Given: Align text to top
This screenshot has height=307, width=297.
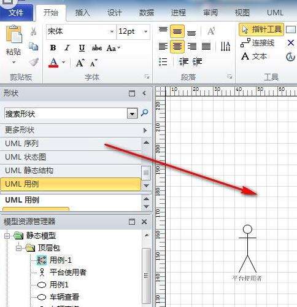Looking at the screenshot, I should 163,29.
